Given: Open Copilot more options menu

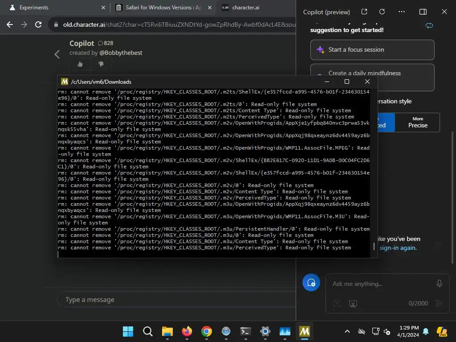Looking at the screenshot, I should click(x=402, y=12).
